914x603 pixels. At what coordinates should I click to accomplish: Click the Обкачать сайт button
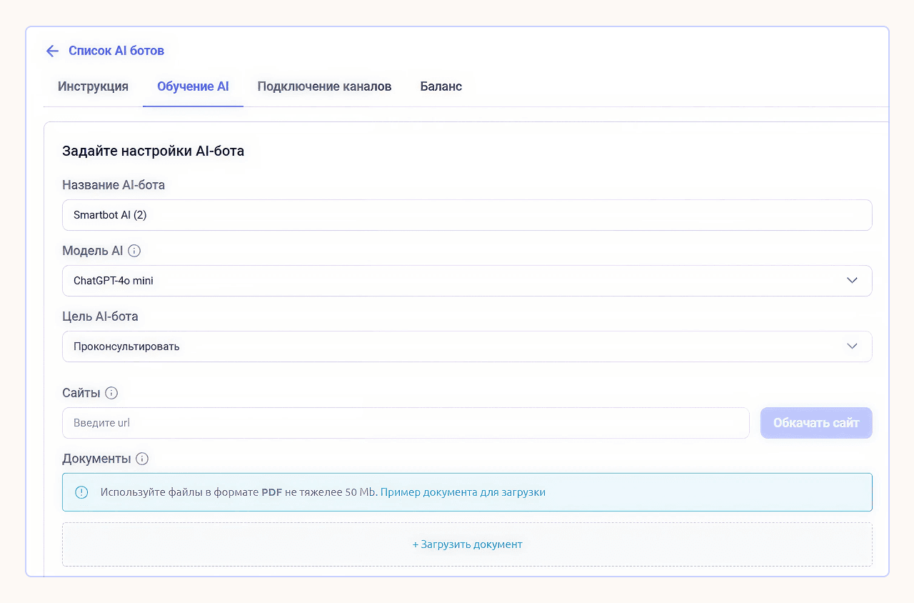[x=816, y=423]
